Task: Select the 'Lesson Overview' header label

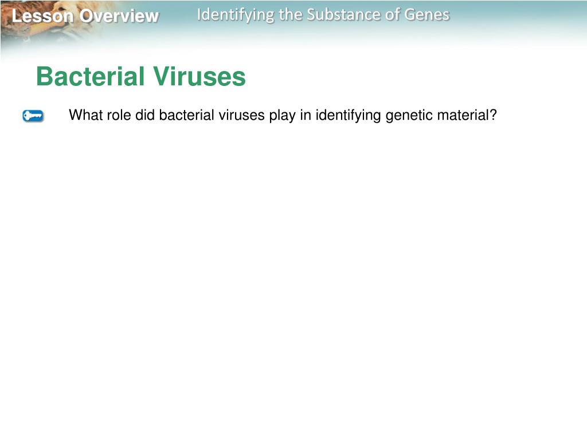Action: click(x=85, y=16)
